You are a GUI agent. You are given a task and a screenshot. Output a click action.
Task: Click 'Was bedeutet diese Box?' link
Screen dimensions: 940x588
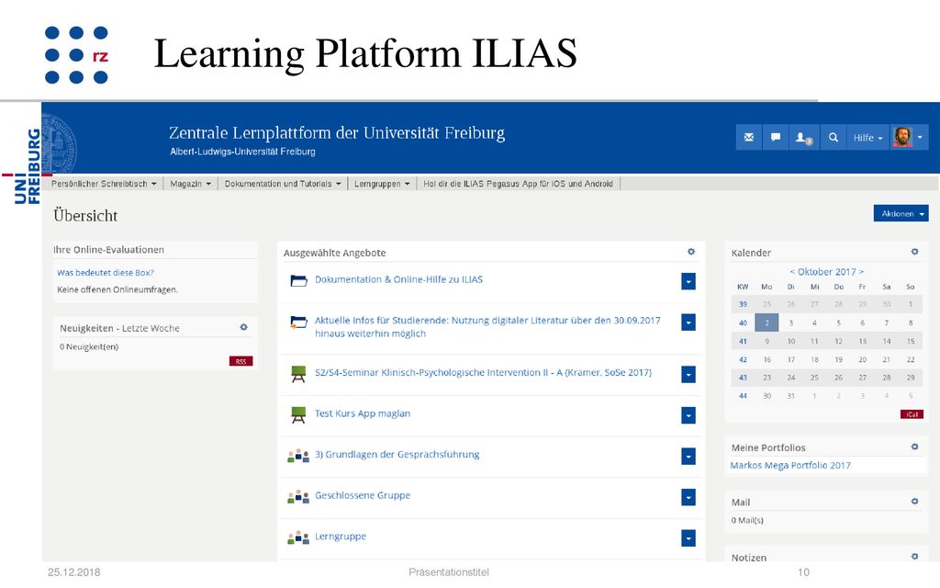point(106,272)
